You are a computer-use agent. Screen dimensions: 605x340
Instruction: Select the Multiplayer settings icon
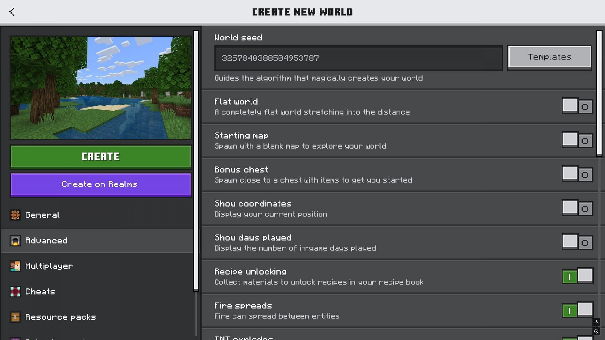pos(15,266)
